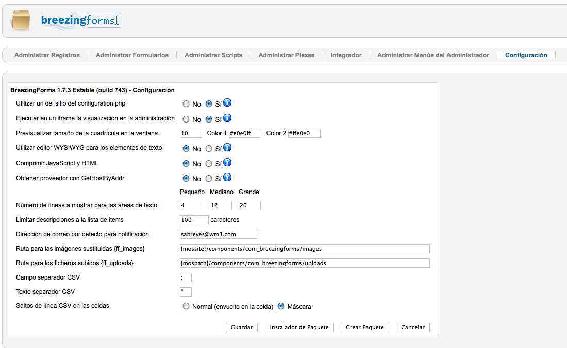Select Sí for editor WYSIWYG

209,149
